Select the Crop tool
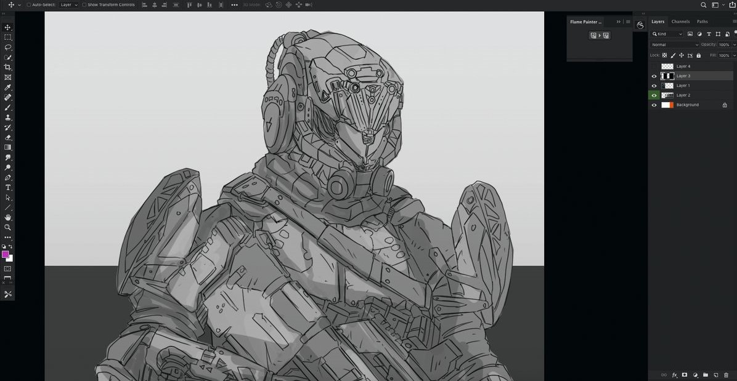737x381 pixels. pyautogui.click(x=8, y=67)
